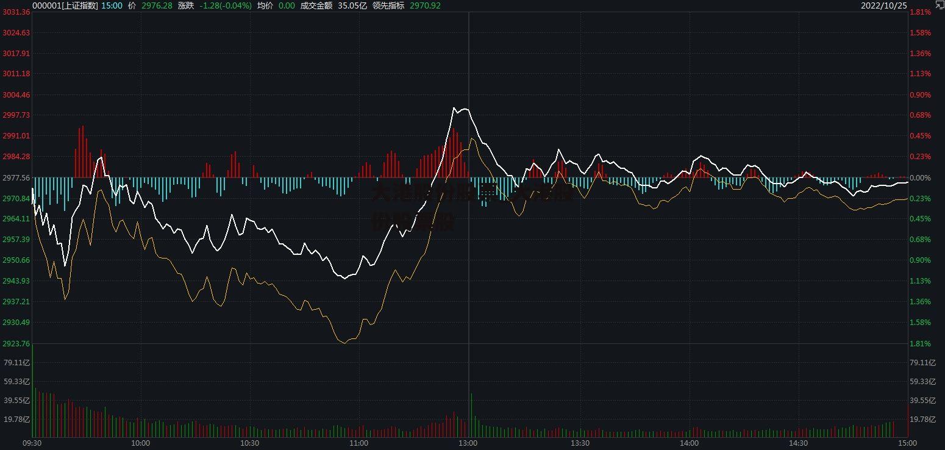Select the price axis label 2991.01
Image resolution: width=945 pixels, height=450 pixels.
click(x=16, y=136)
